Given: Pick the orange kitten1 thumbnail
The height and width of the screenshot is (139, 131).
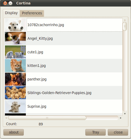Looking at the screenshot, I should click(x=15, y=66).
